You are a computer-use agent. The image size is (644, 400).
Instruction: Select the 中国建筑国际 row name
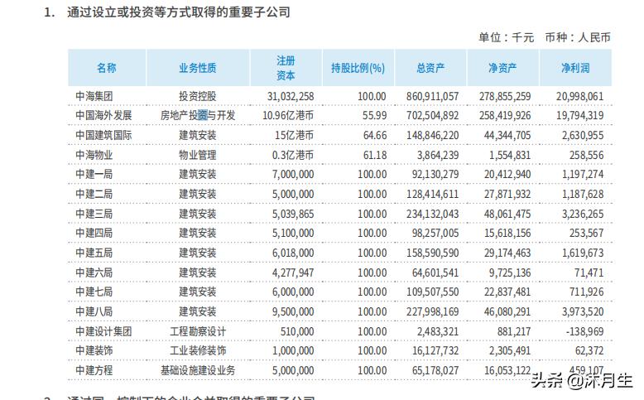tap(103, 135)
